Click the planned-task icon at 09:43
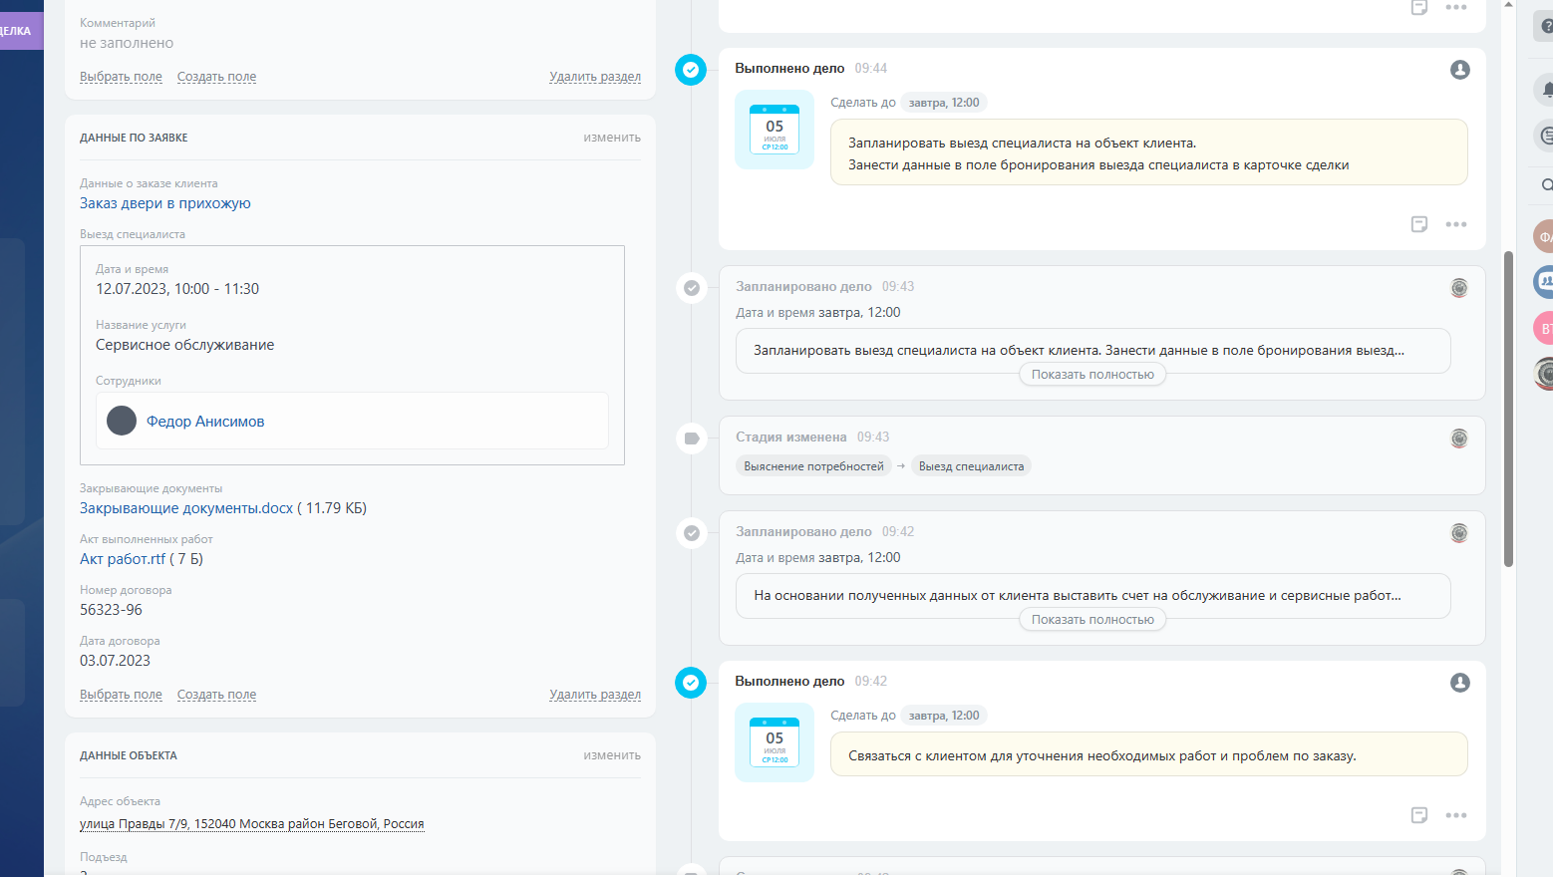 tap(692, 288)
